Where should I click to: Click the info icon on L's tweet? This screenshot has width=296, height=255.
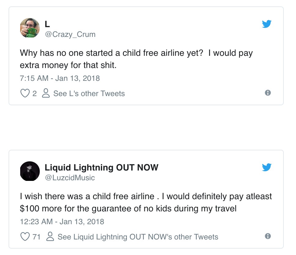[x=268, y=93]
